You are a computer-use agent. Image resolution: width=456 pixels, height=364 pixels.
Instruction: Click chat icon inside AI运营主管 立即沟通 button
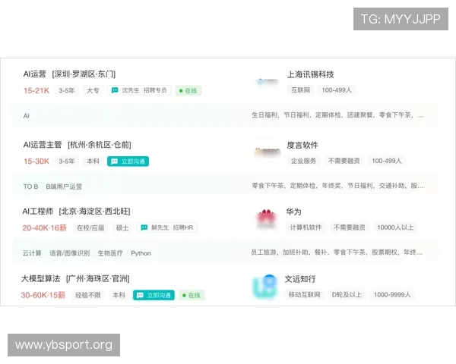coord(114,162)
